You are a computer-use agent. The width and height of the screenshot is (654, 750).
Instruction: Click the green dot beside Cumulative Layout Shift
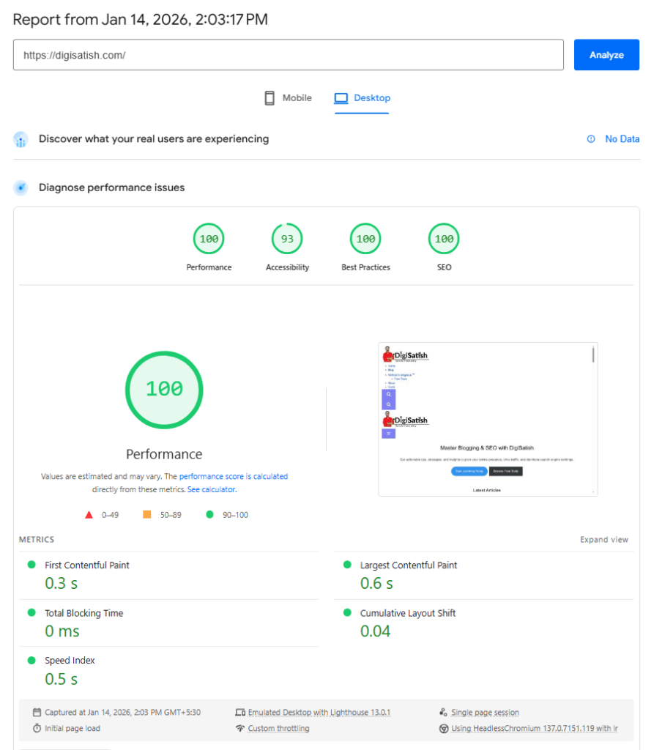click(x=347, y=613)
